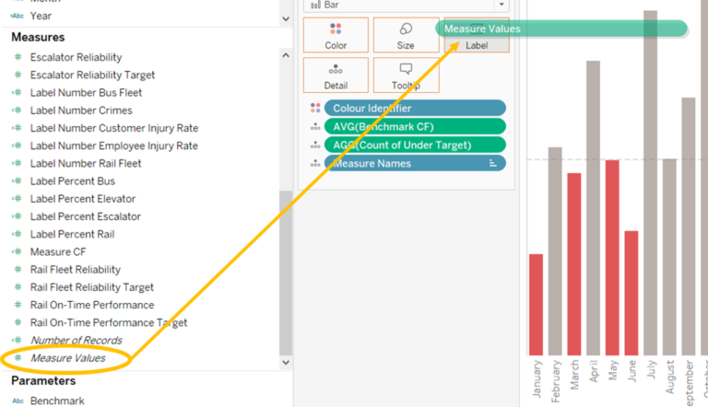708x407 pixels.
Task: Click color dots icon beside Colour Identifier
Action: [315, 108]
